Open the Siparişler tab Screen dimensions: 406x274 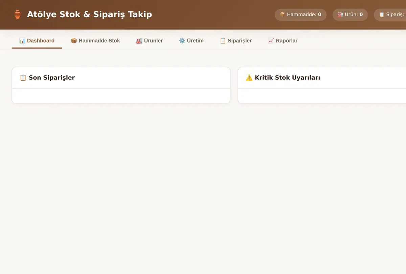tap(236, 41)
